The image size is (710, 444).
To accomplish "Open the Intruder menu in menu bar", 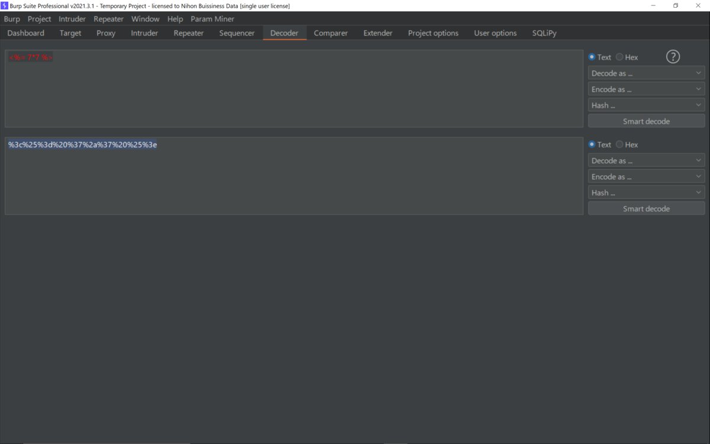I will tap(72, 19).
